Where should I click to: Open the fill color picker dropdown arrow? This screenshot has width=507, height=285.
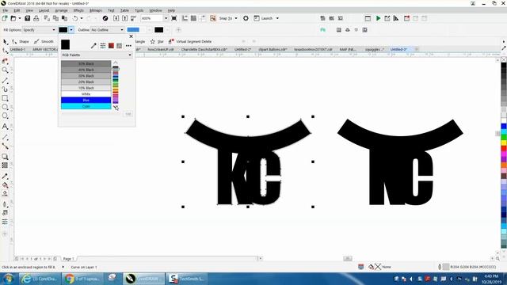pyautogui.click(x=71, y=30)
